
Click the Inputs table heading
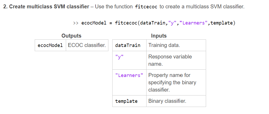[x=159, y=36]
